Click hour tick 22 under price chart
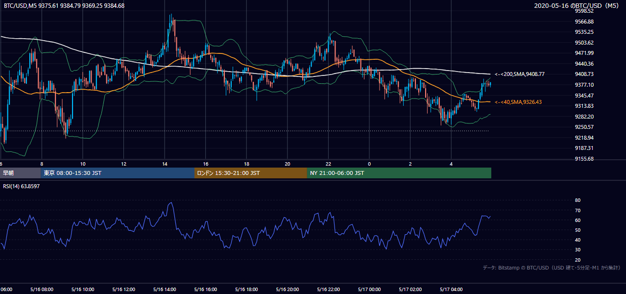The height and width of the screenshot is (294, 626). (x=328, y=164)
